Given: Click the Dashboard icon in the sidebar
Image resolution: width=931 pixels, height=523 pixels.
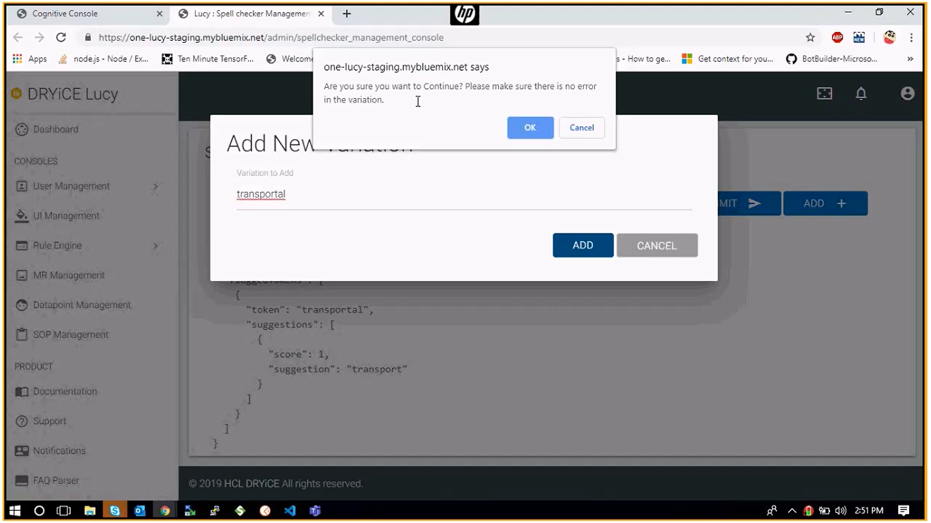Looking at the screenshot, I should (x=22, y=129).
